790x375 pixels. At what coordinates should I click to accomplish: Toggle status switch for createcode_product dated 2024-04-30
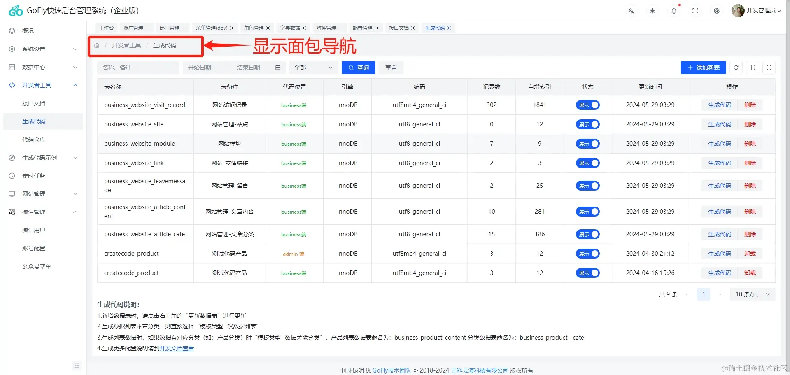point(587,254)
